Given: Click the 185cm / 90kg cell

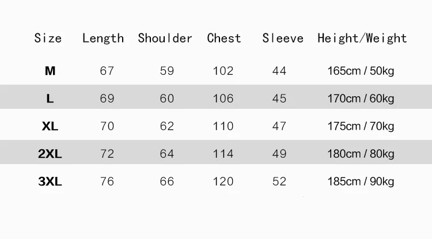Looking at the screenshot, I should pos(361,181).
